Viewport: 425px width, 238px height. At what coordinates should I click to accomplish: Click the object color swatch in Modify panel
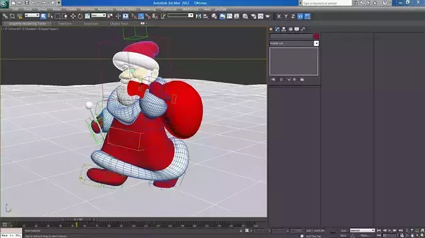click(316, 36)
